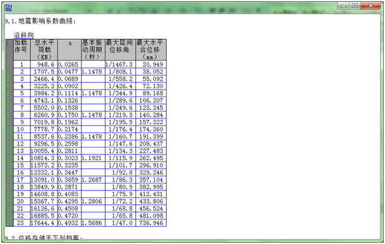Click the 最大水平合位移 column header

[151, 50]
